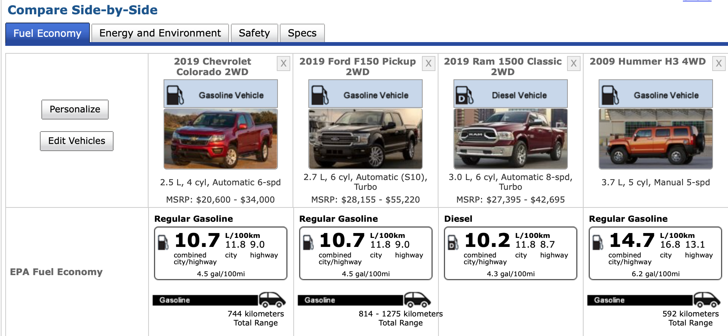
Task: Click the F150 fuel economy pump icon
Action: [x=308, y=242]
